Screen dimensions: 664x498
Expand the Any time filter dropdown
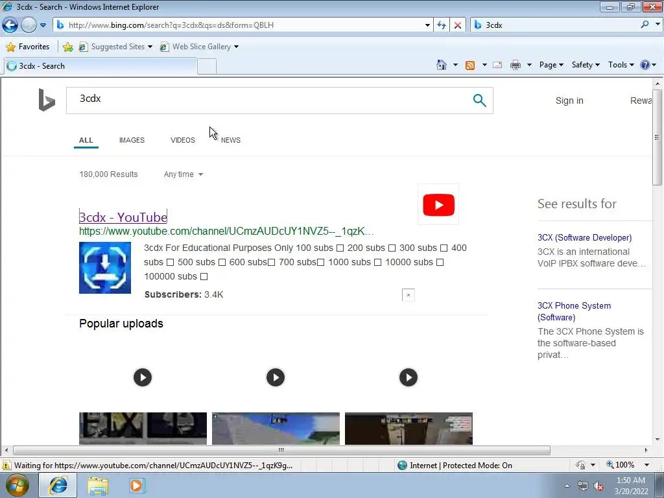tap(184, 174)
